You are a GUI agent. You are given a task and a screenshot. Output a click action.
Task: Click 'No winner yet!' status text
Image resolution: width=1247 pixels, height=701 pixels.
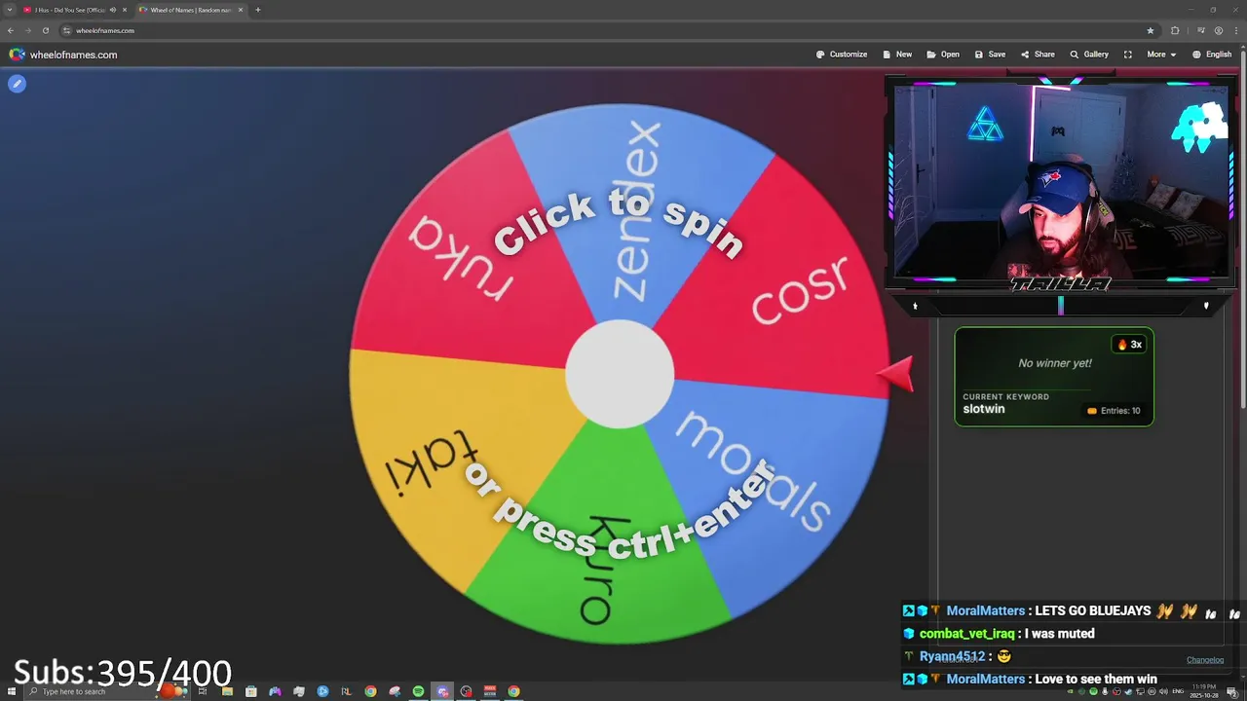[x=1055, y=363]
